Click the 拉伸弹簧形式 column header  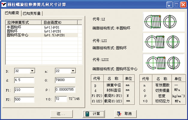[x=23, y=22]
